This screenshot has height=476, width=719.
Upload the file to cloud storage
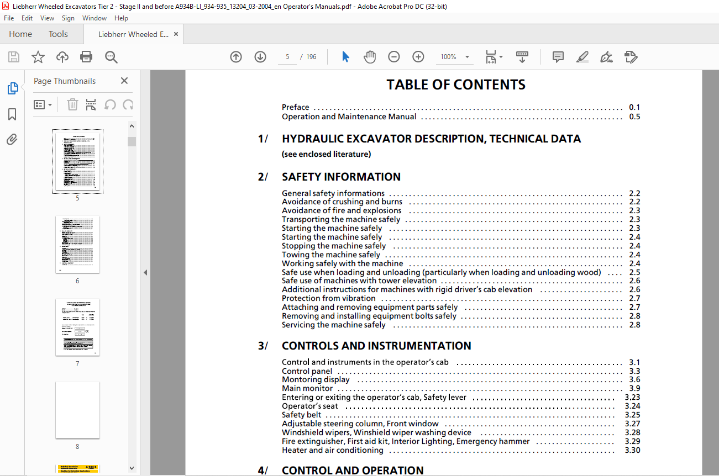coord(62,57)
